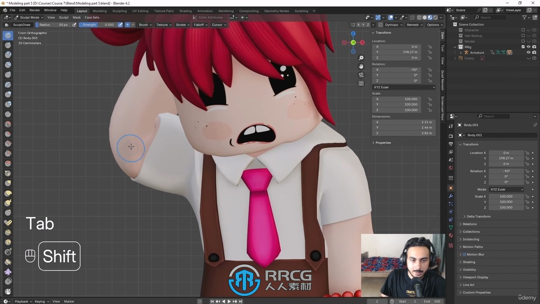Expand the Delta Transform panel
This screenshot has height=304, width=540.
coord(478,216)
